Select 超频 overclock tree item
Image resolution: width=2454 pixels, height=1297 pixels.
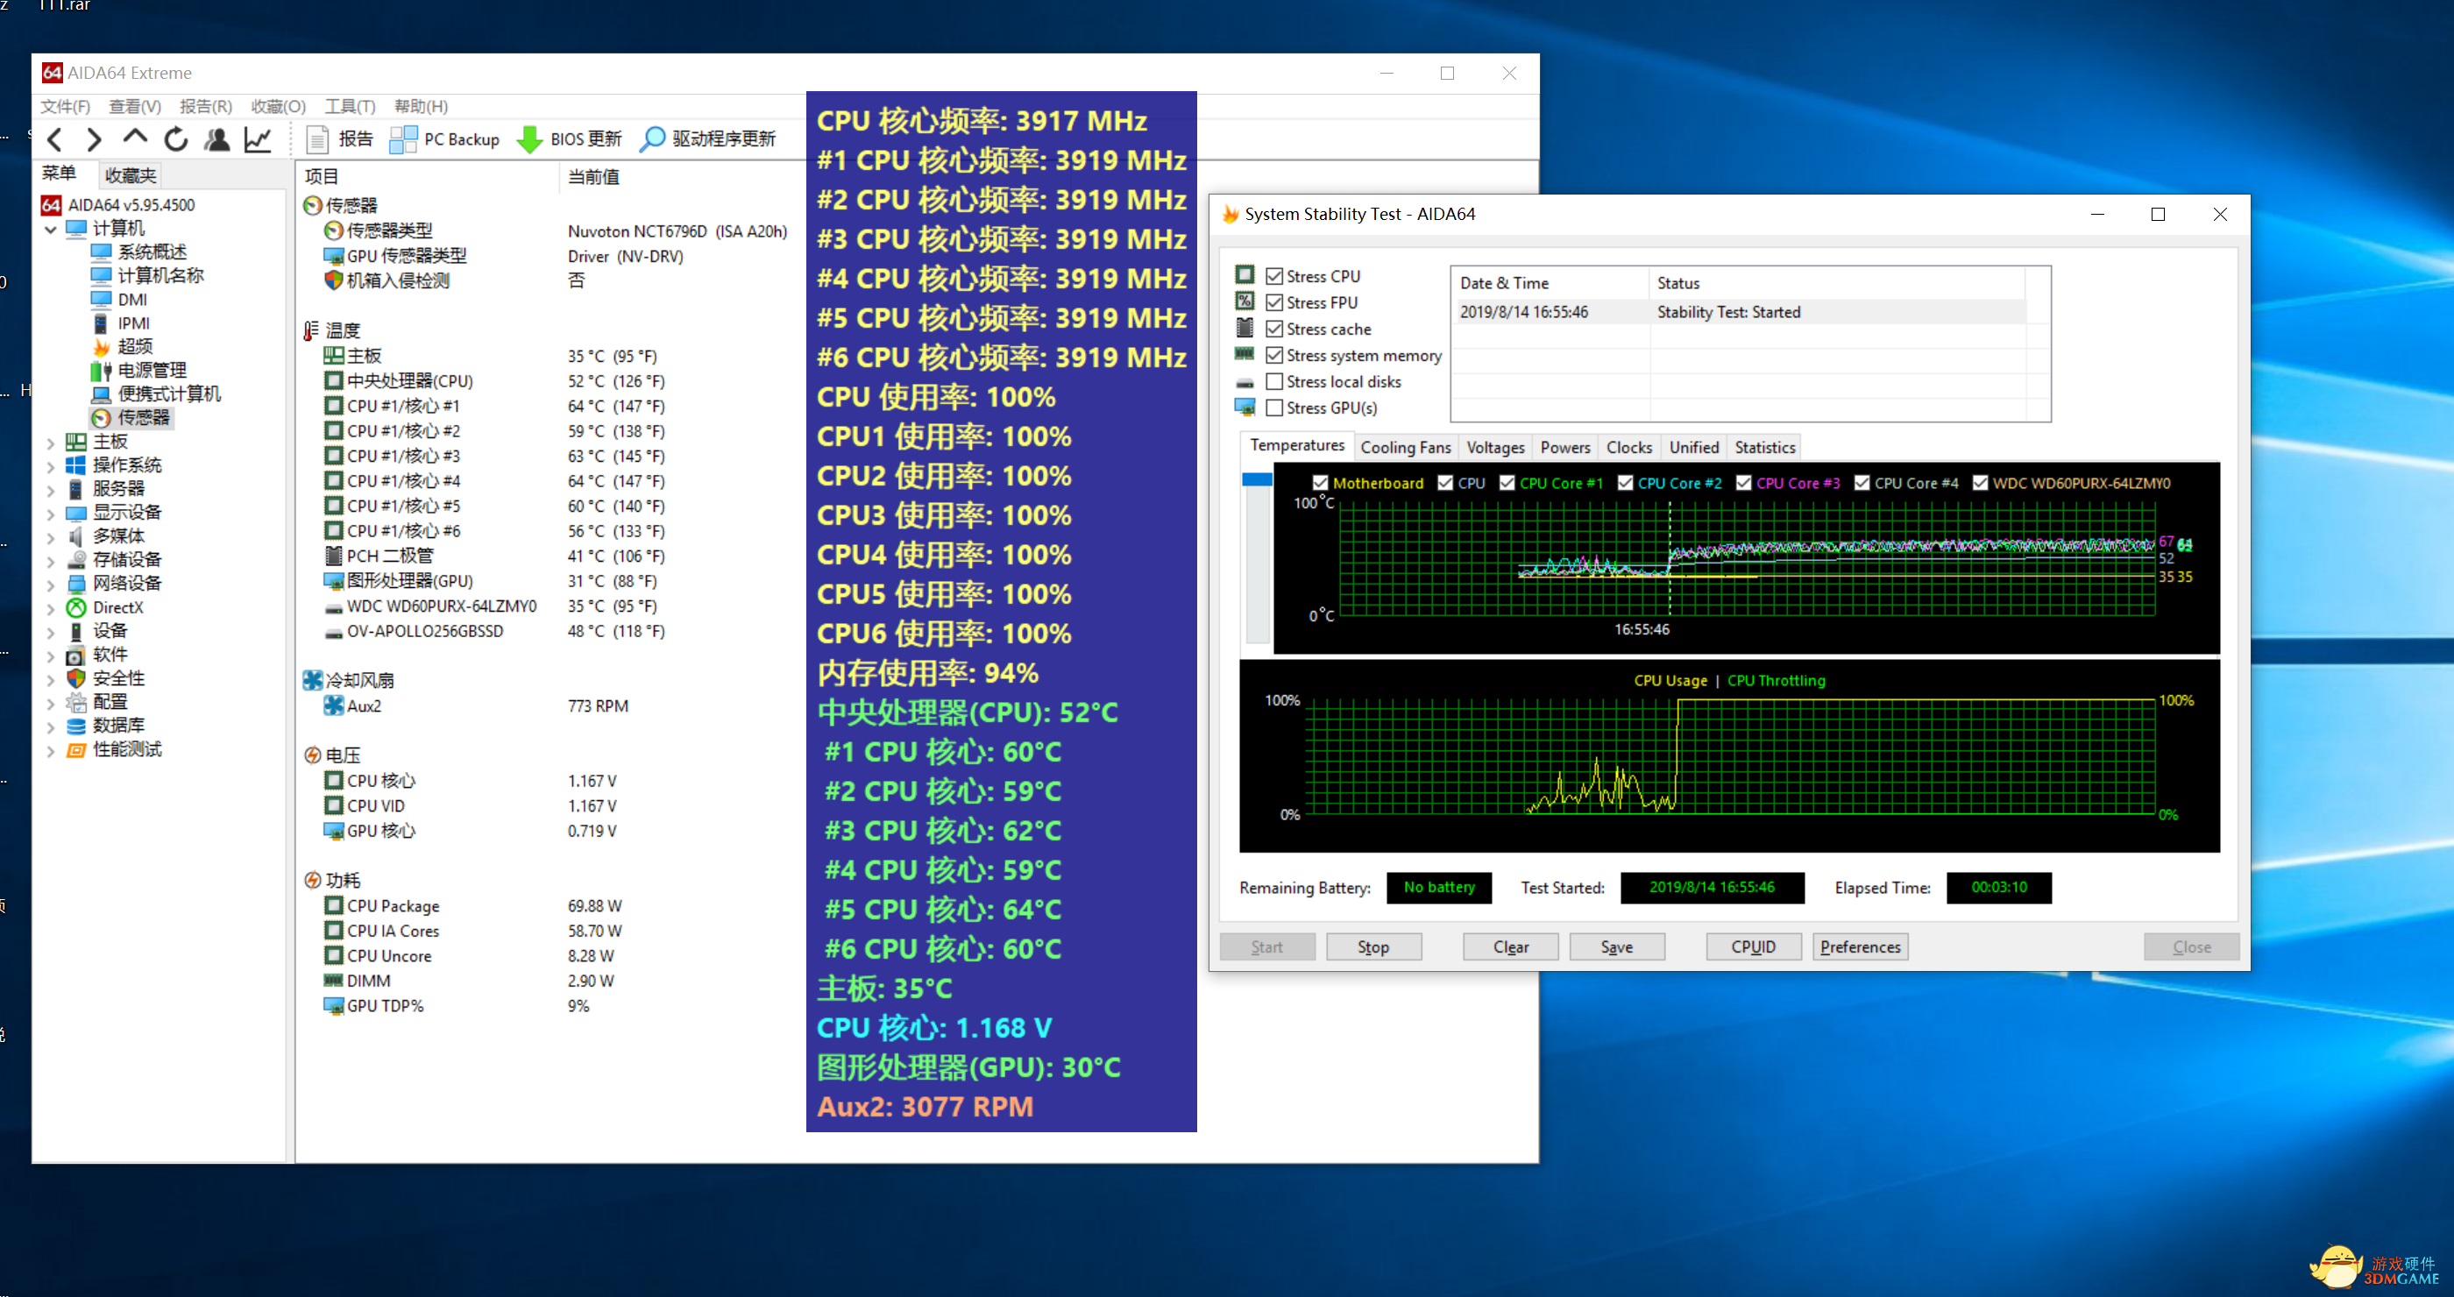click(134, 345)
